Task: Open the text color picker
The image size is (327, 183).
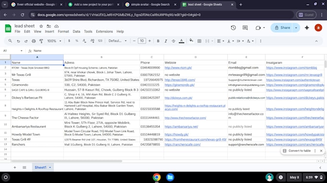Action: point(181,41)
